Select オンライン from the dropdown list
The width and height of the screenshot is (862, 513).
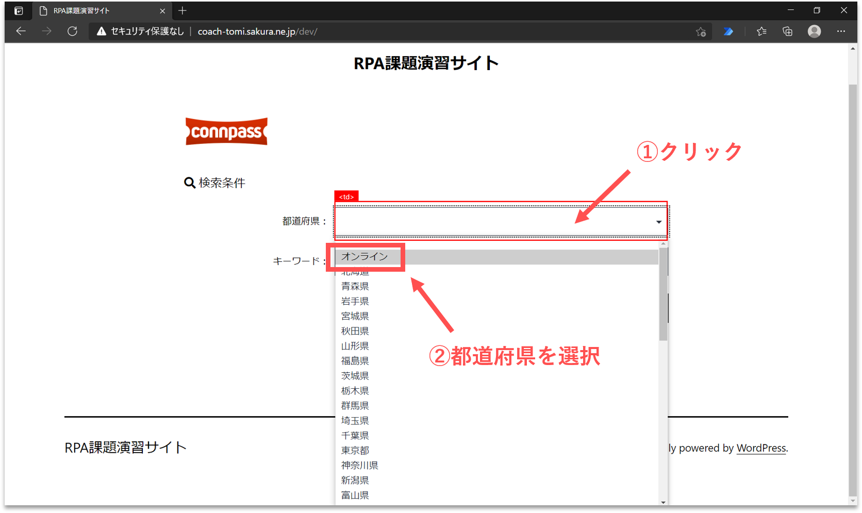pyautogui.click(x=364, y=257)
